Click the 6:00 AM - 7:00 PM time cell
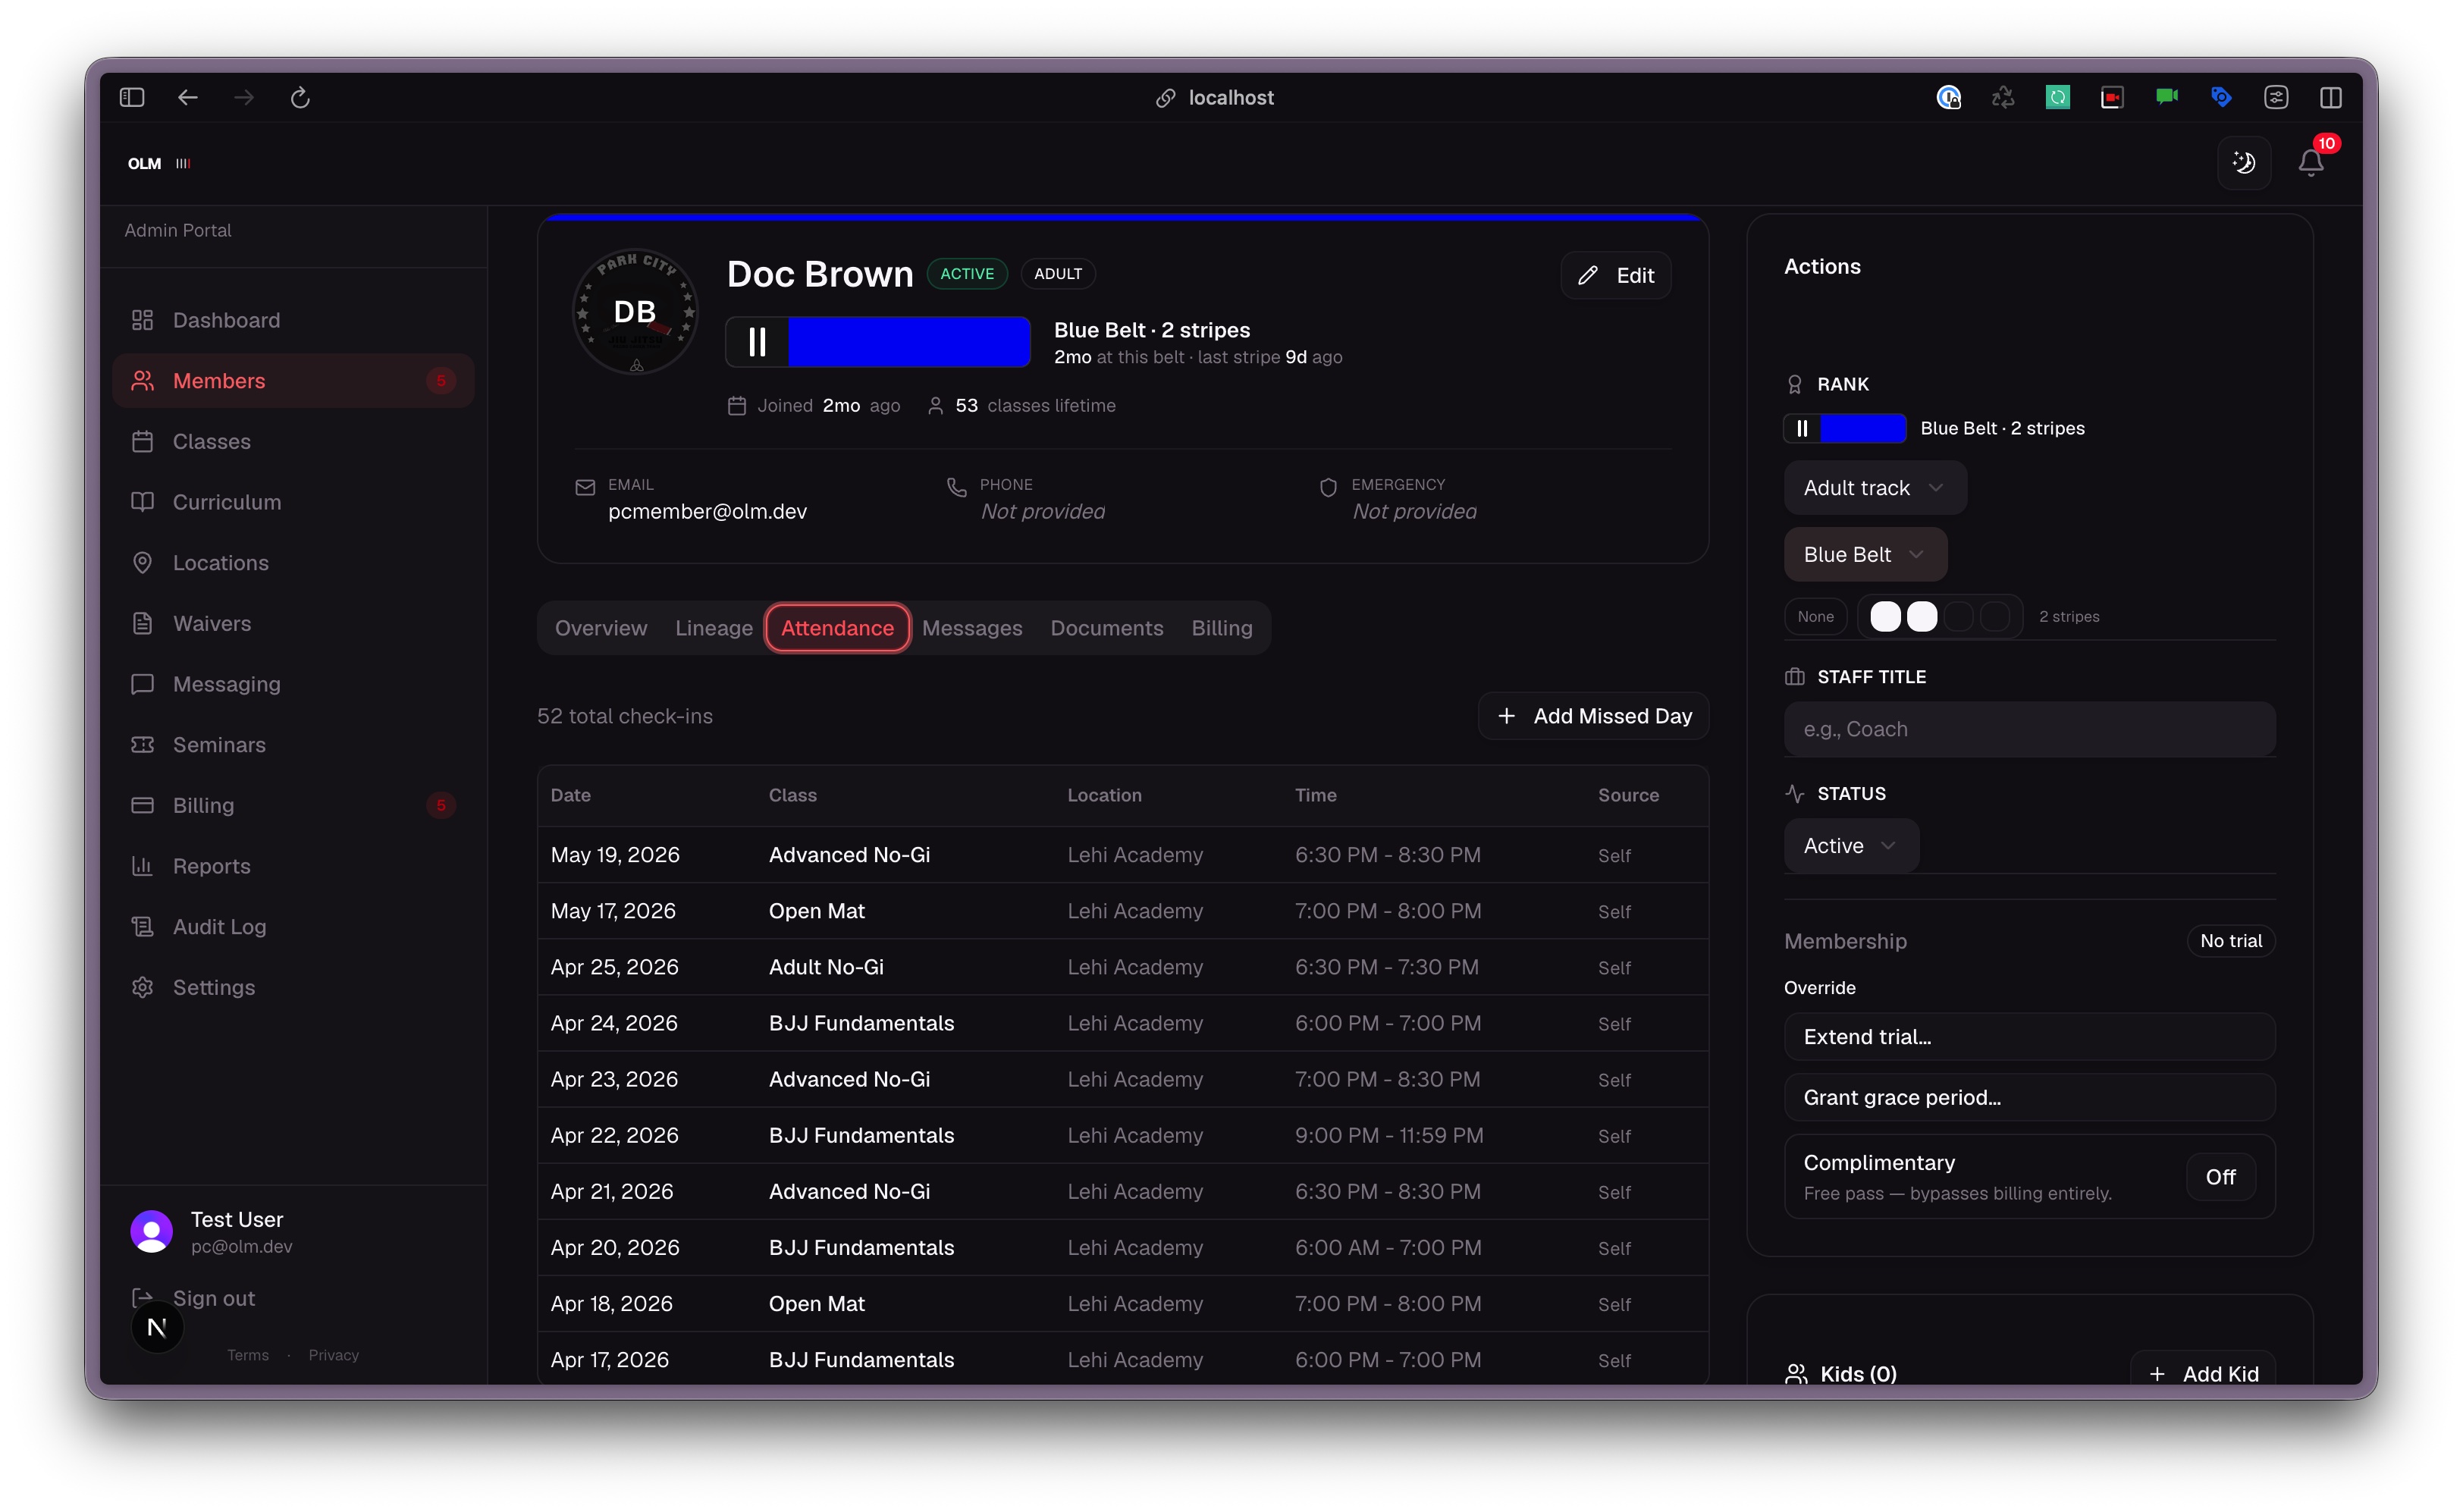 [x=1388, y=1248]
